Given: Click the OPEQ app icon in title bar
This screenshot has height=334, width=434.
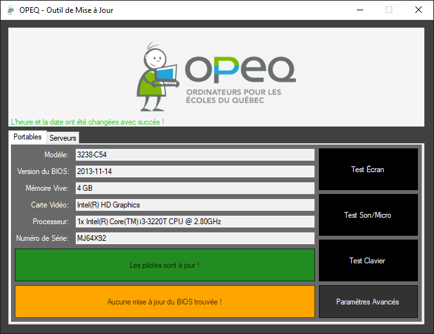Looking at the screenshot, I should coord(11,10).
